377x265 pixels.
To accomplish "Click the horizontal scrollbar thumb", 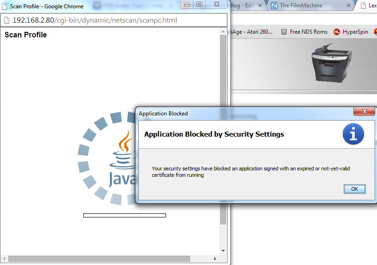I will (x=99, y=259).
